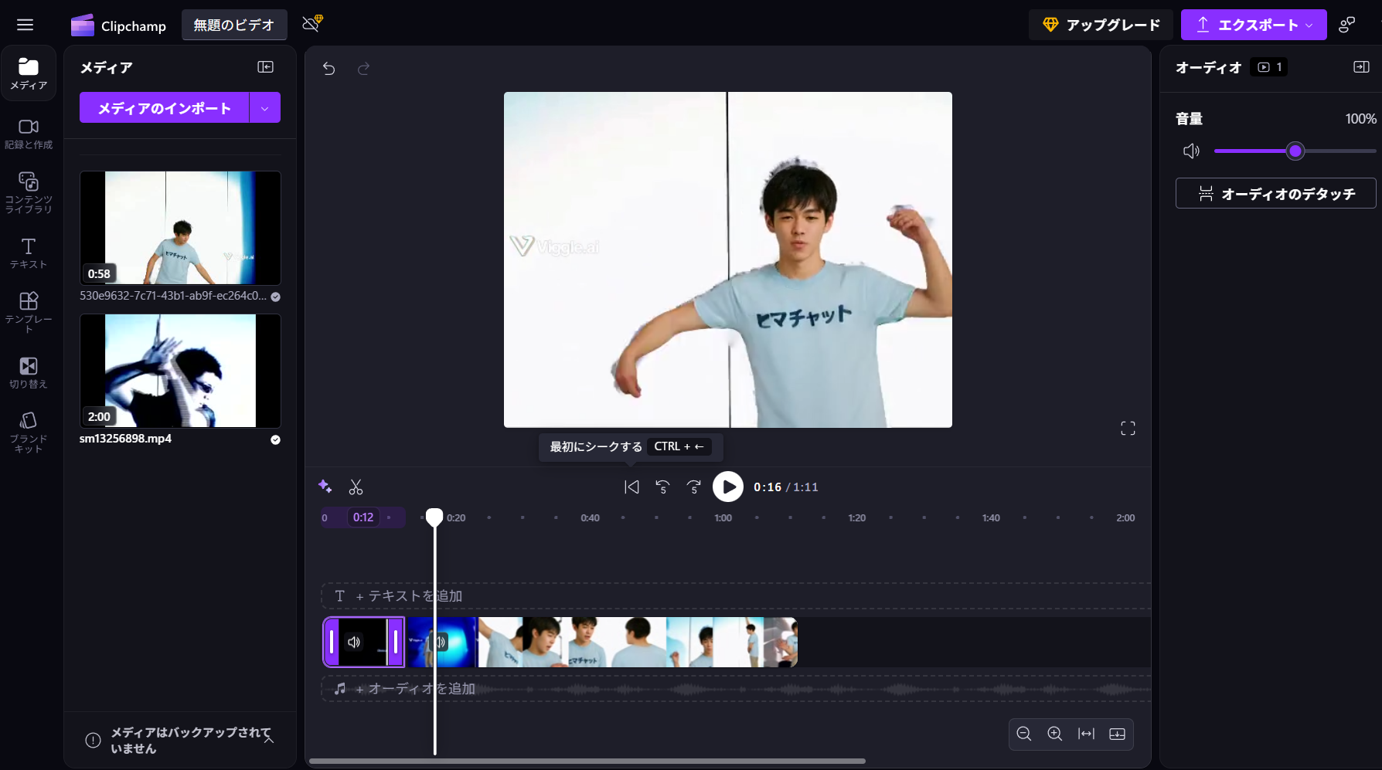
Task: Mute the selected clip's audio on timeline
Action: [x=354, y=642]
